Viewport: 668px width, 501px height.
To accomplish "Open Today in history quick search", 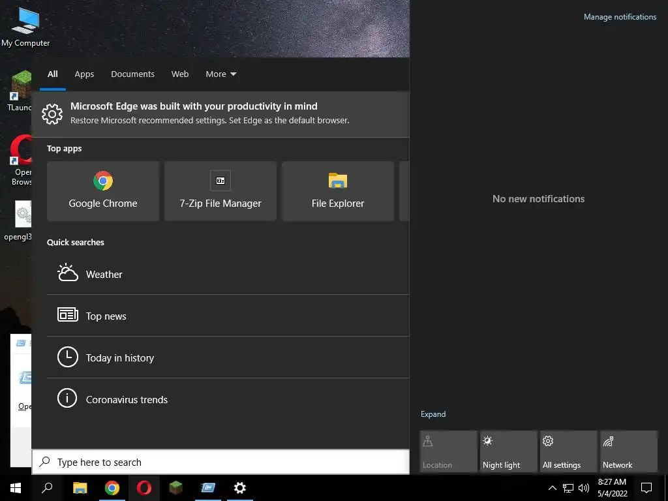I will [x=228, y=357].
